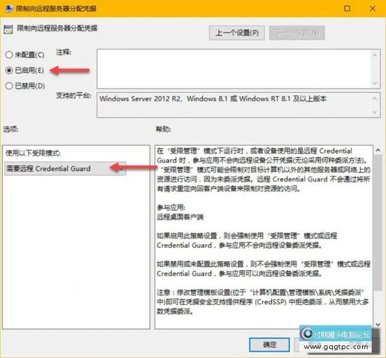This screenshot has width=386, height=358.
Task: Click the 上一个设置(P) button
Action: pos(237,33)
